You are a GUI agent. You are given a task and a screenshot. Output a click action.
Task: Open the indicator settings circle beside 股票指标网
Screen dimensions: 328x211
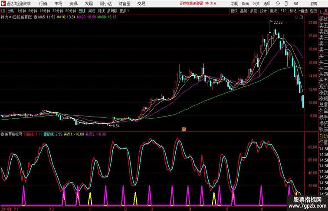click(x=2, y=134)
